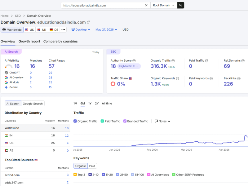Click the magnifier search button
The image size is (248, 186).
pyautogui.click(x=181, y=5)
